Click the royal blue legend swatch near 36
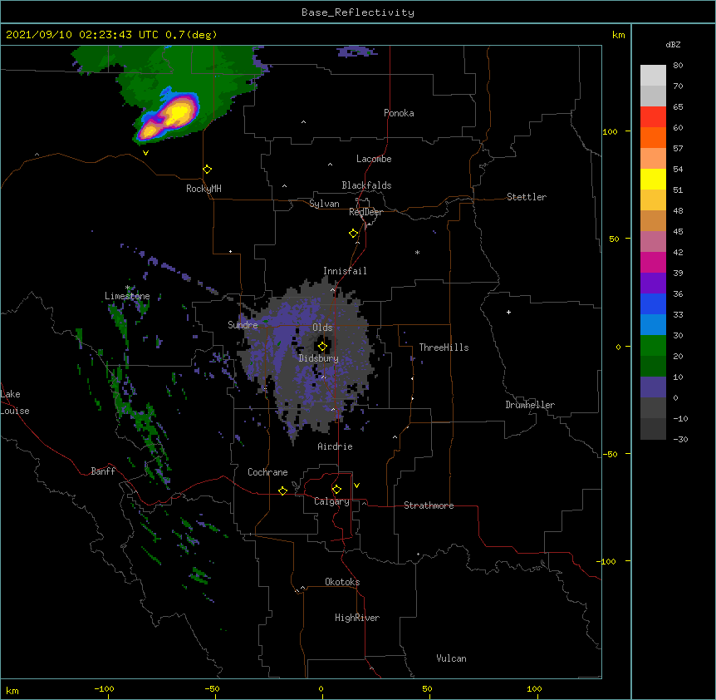Screen dimensions: 716x700 click(x=653, y=303)
